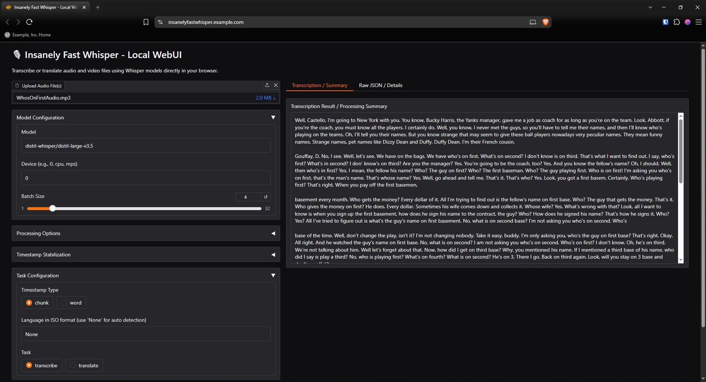
Task: Open the tab search chevron in the title bar
Action: pyautogui.click(x=650, y=7)
